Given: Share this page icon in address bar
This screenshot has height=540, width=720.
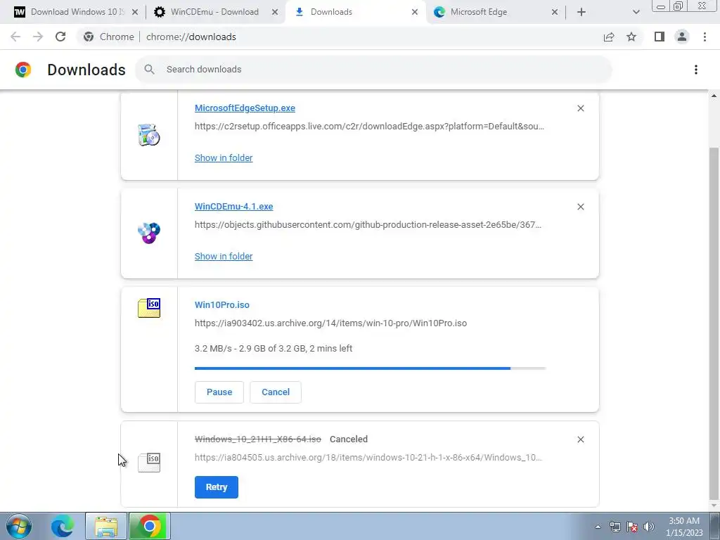Looking at the screenshot, I should pyautogui.click(x=609, y=37).
